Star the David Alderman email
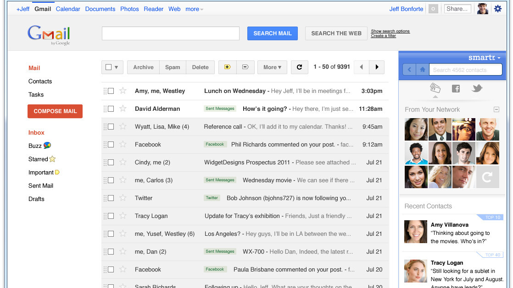The image size is (513, 288). pyautogui.click(x=123, y=109)
